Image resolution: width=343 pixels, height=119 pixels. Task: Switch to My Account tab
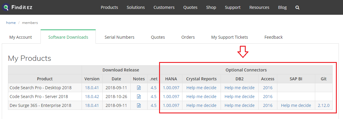click(x=21, y=37)
